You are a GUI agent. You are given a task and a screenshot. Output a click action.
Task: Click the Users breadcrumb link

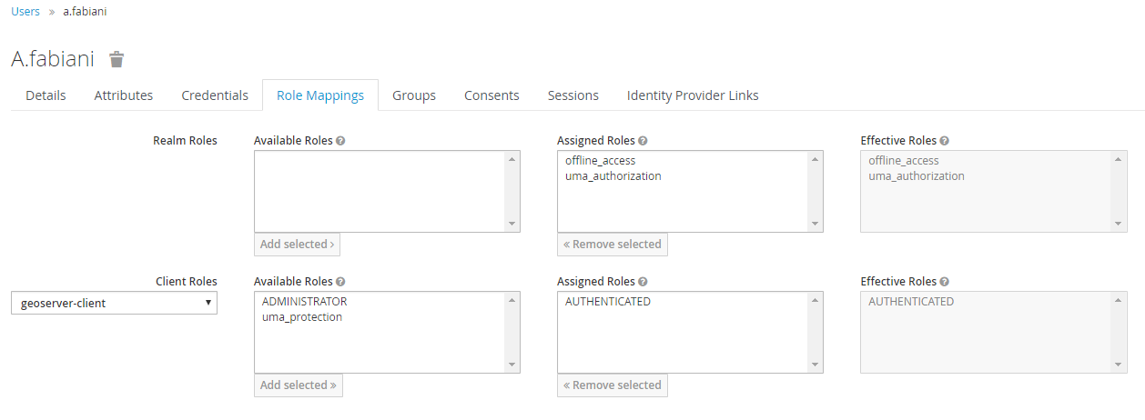tap(25, 12)
